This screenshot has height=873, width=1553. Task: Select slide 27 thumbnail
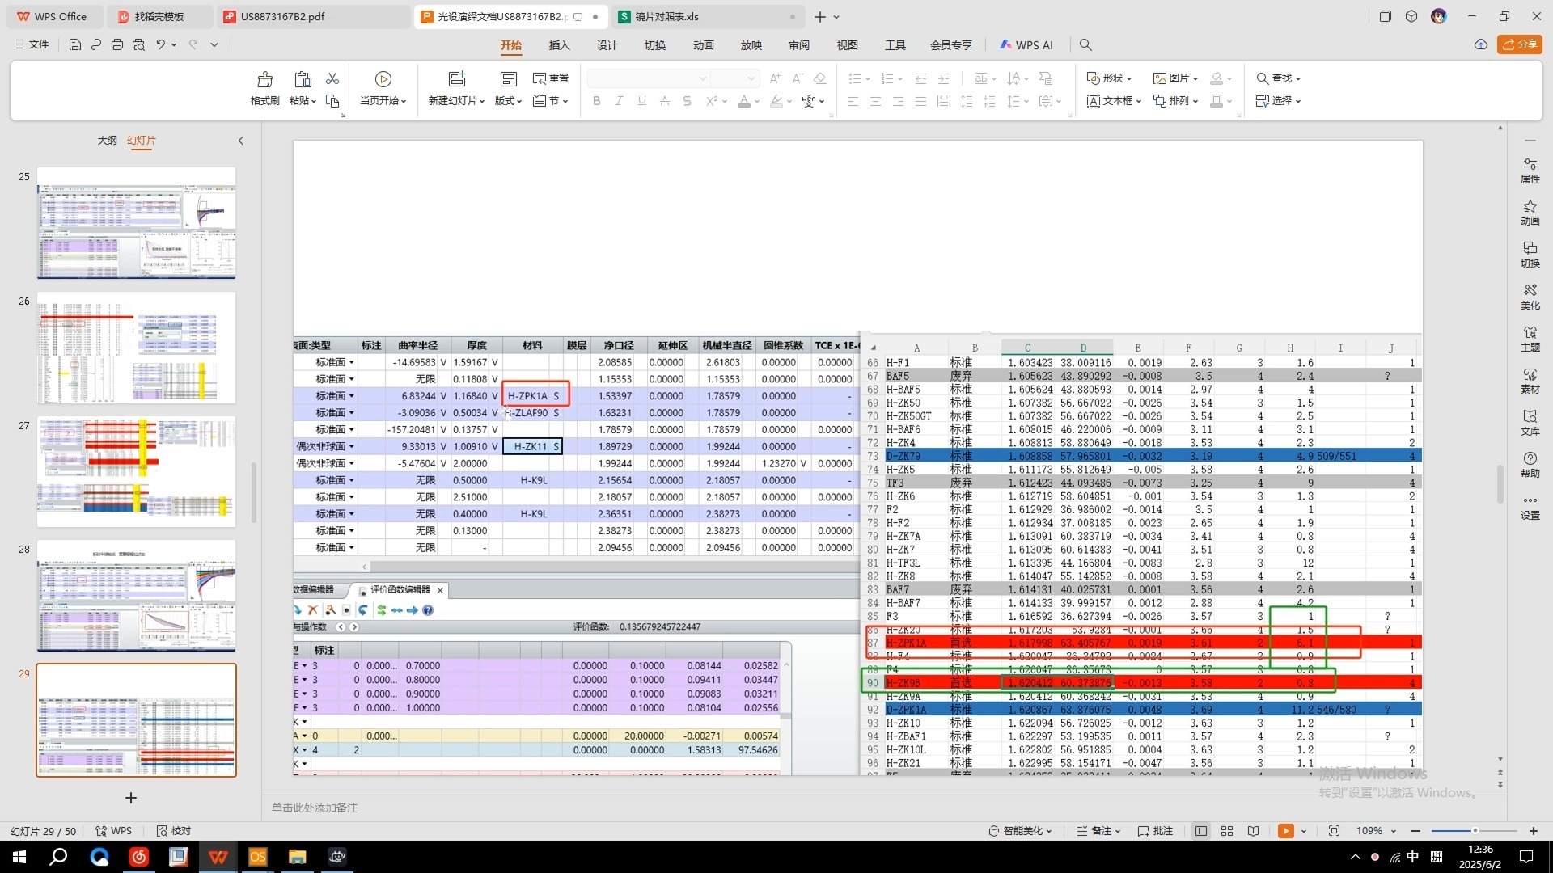136,472
